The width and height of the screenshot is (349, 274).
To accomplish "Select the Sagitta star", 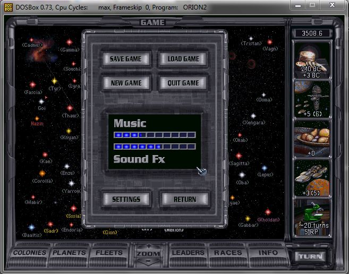I will coord(239,156).
